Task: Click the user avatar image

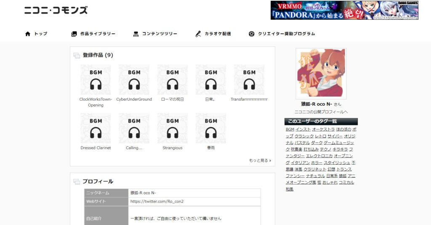Action: coord(321,73)
